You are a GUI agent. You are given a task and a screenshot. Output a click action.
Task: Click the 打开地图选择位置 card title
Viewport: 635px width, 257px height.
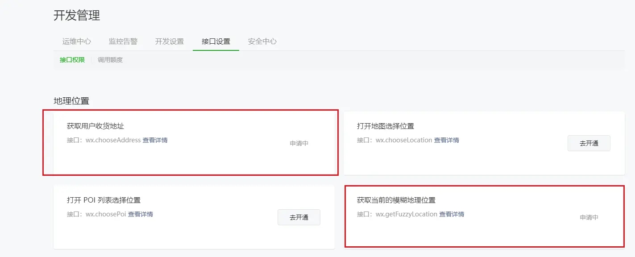pos(386,126)
